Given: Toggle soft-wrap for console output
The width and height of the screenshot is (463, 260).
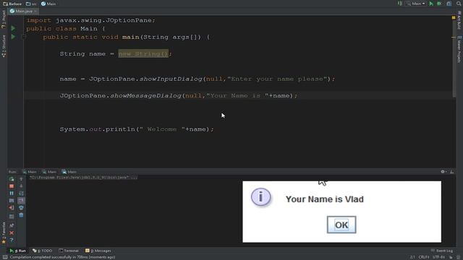Looking at the screenshot, I should pyautogui.click(x=21, y=194).
